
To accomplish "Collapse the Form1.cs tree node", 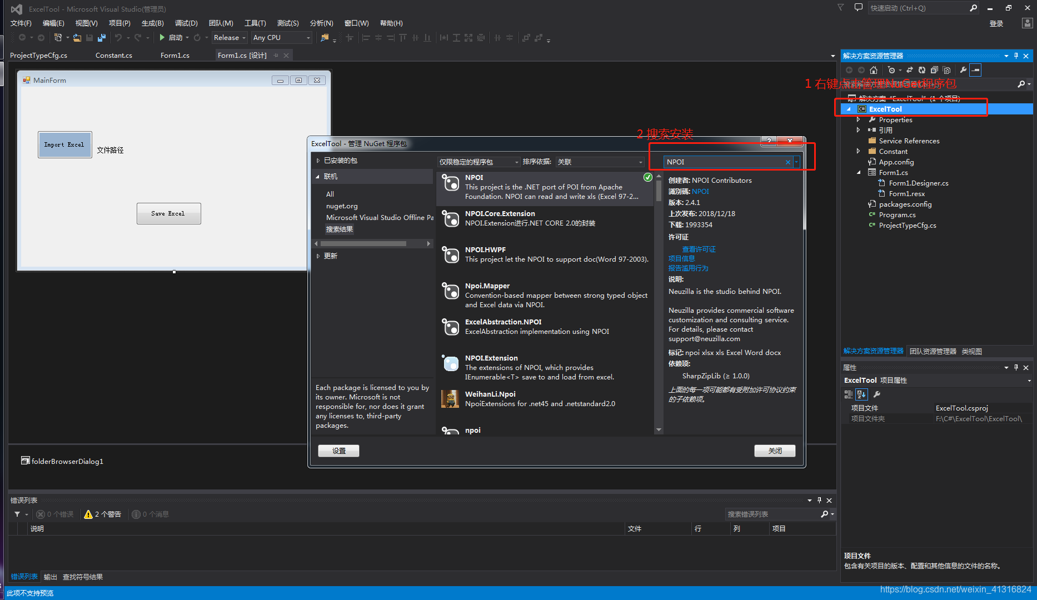I will (859, 173).
